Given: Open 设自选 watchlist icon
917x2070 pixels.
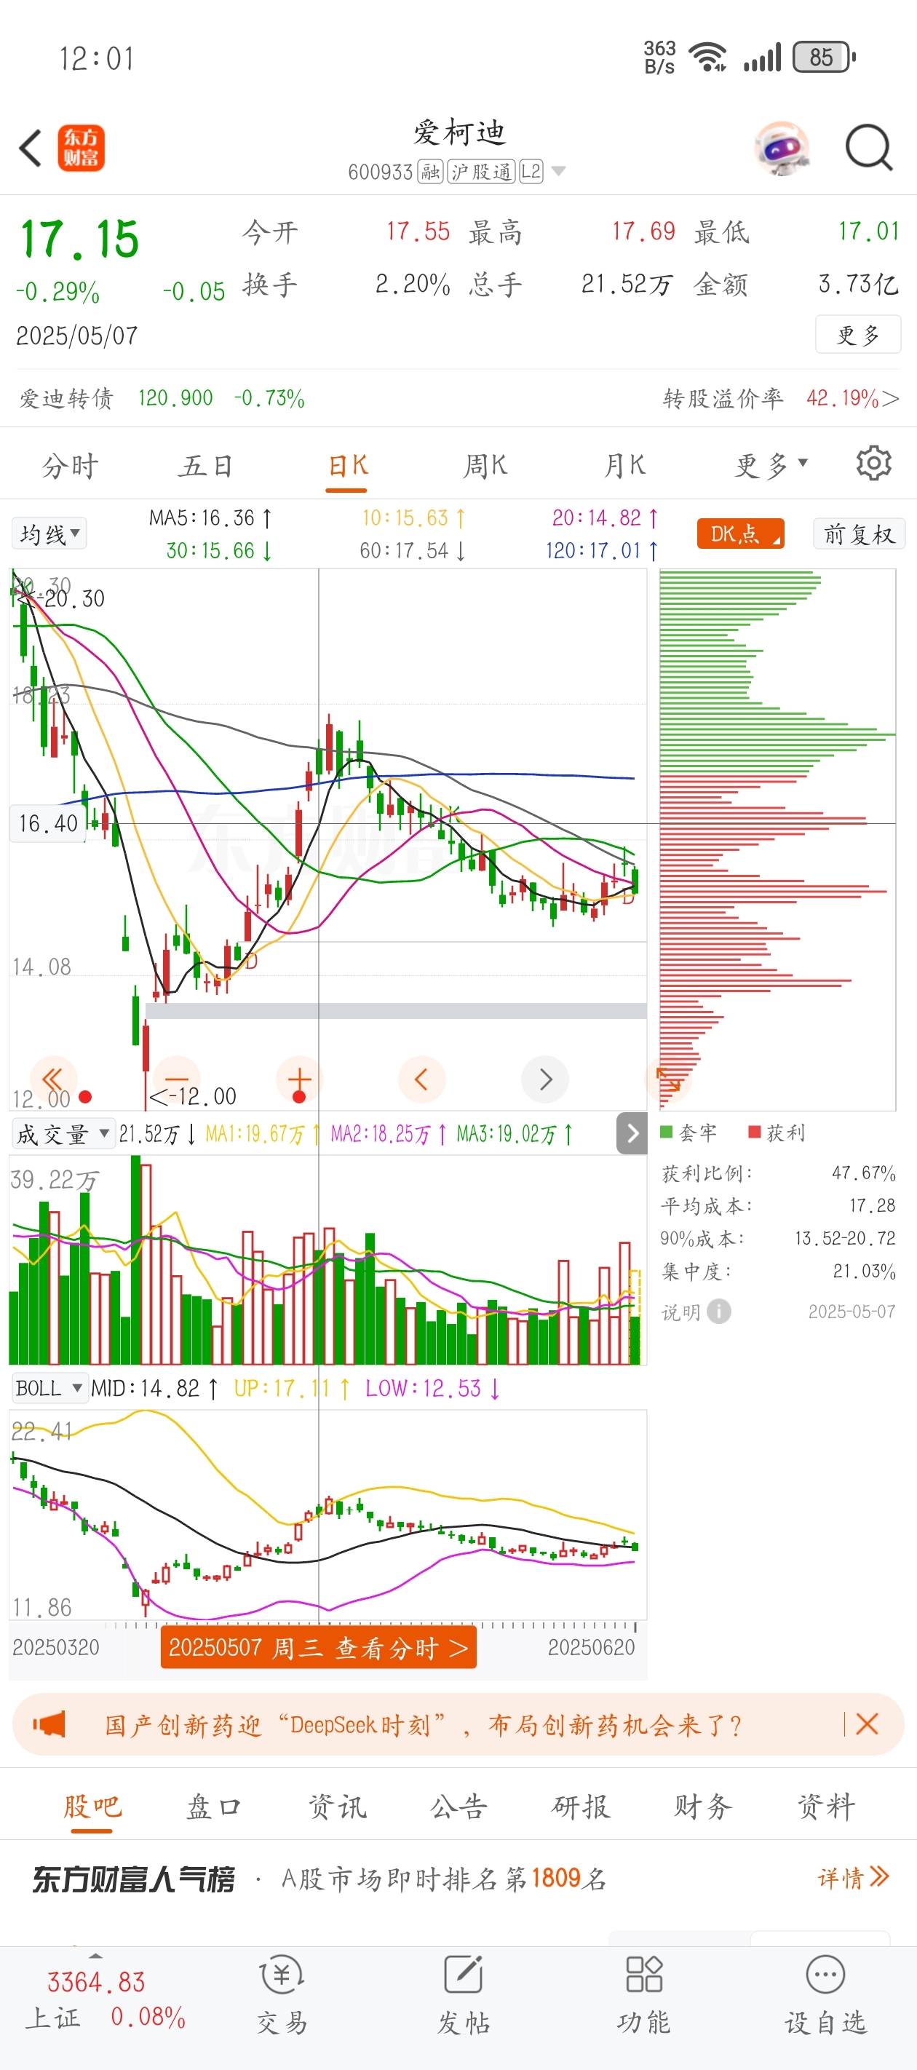Looking at the screenshot, I should (825, 1996).
